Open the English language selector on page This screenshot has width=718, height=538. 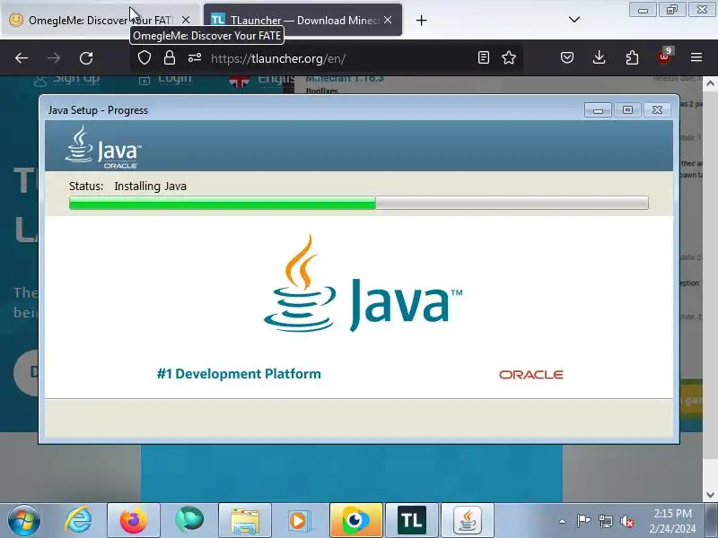click(261, 81)
